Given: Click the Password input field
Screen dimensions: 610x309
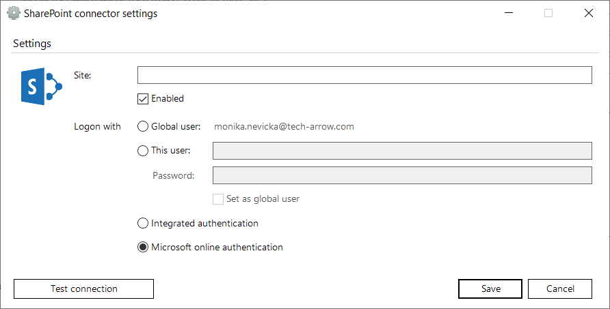Looking at the screenshot, I should point(402,175).
